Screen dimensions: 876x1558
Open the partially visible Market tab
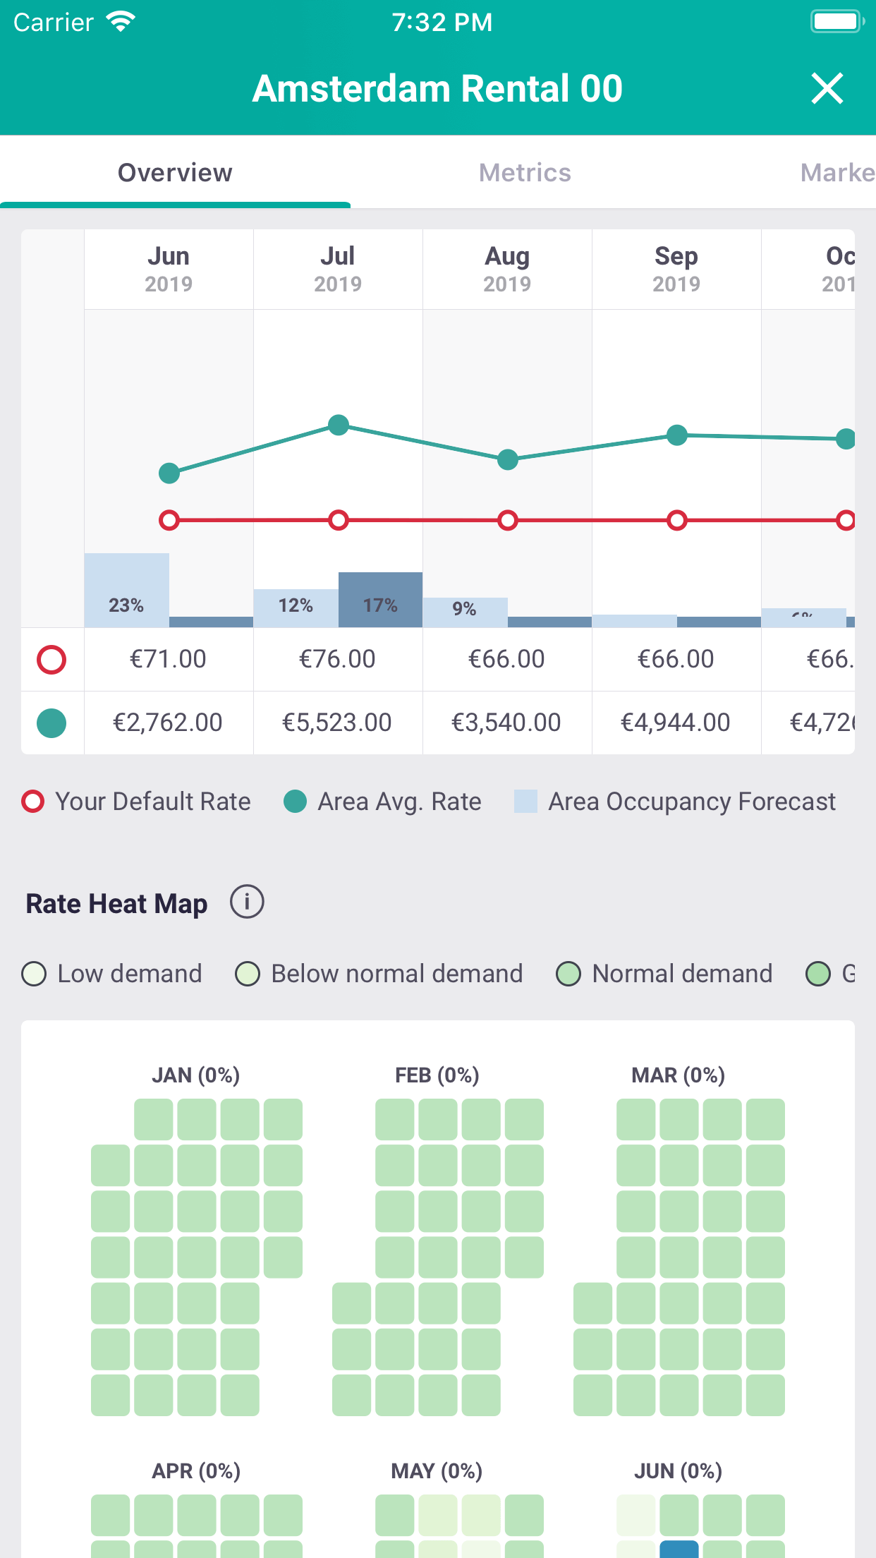[x=837, y=173]
